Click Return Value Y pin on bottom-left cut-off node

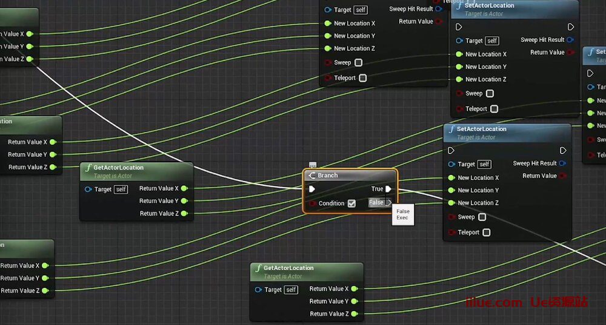[x=45, y=278]
